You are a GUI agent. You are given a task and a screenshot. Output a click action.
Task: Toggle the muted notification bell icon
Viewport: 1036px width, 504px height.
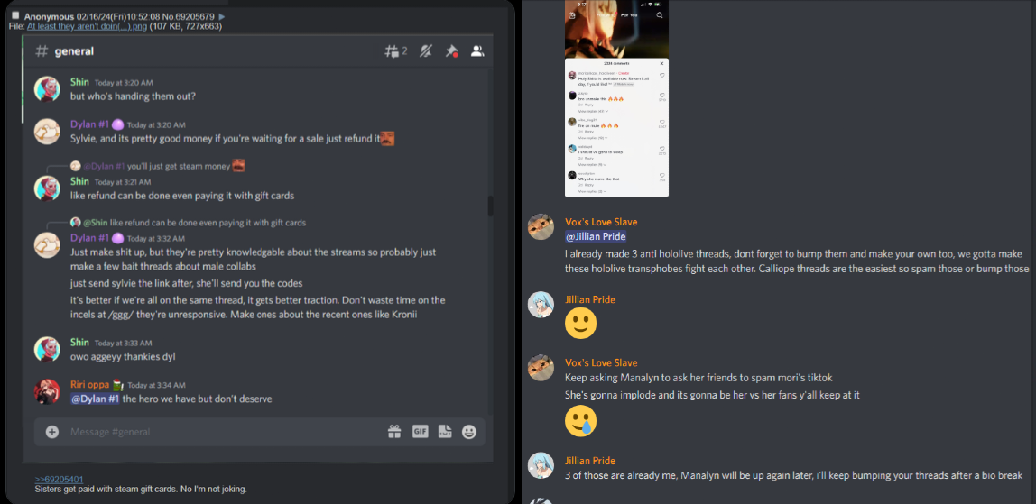pyautogui.click(x=427, y=50)
